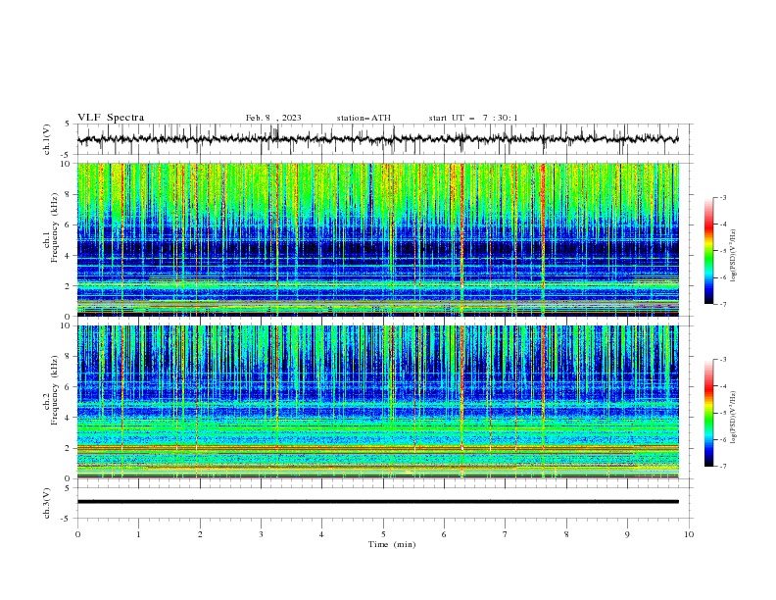Click the "ch.1(V)" waveform axis label
Screen dimensions: 776x600
tap(47, 139)
